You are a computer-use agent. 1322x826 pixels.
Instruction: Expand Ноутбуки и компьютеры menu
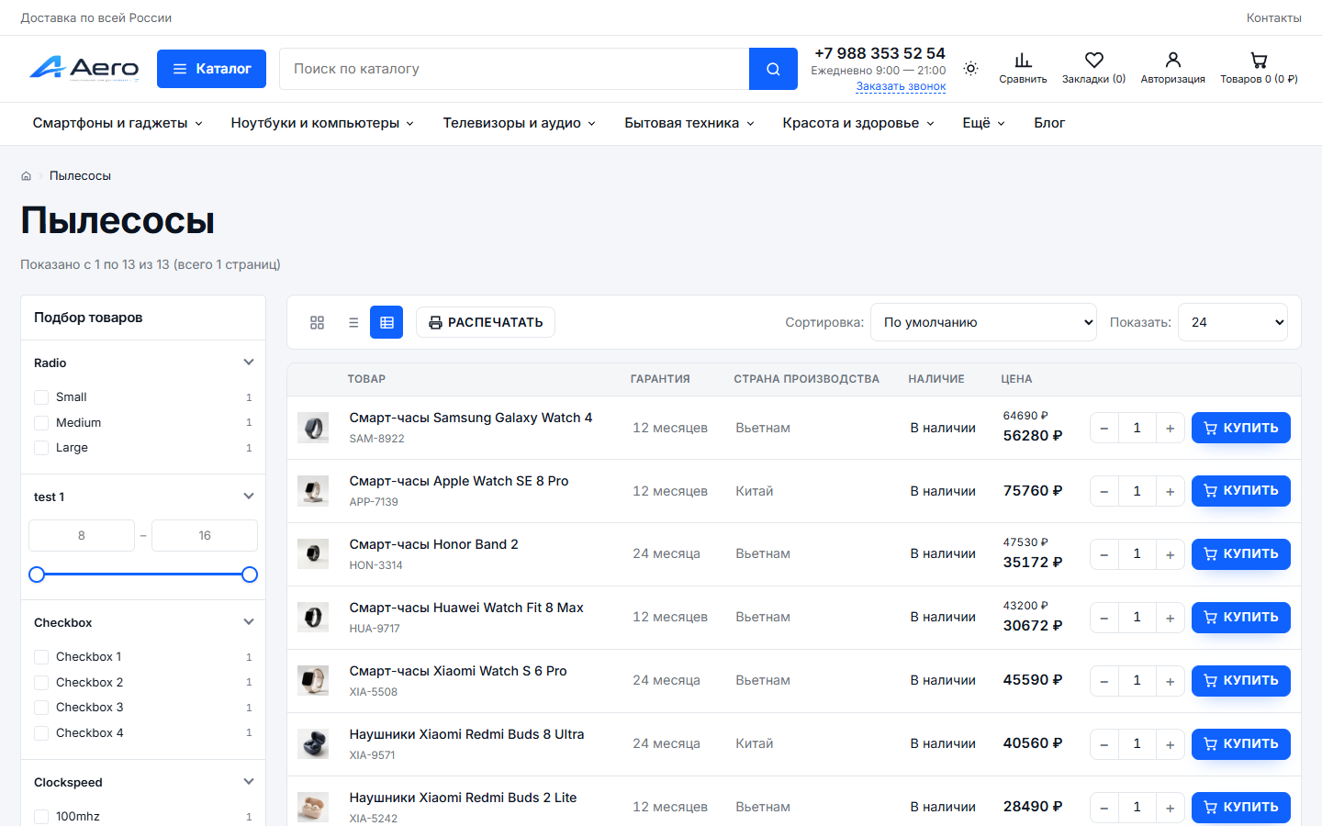[x=322, y=123]
